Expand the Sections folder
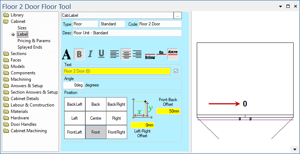 point(15,54)
